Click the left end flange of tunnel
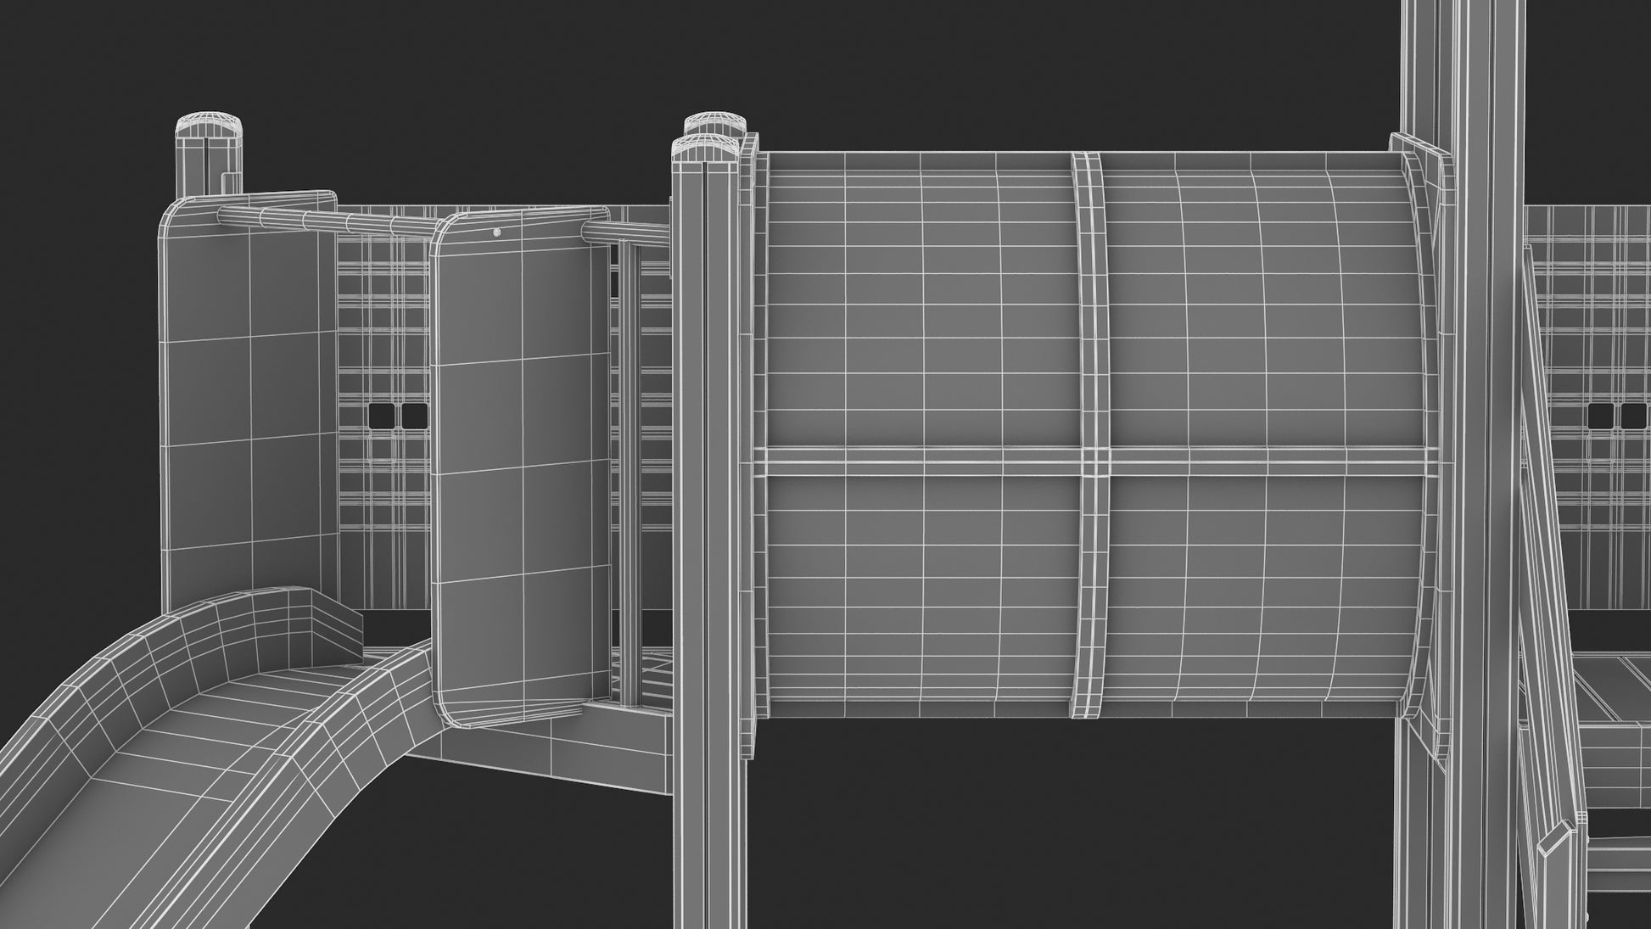 click(747, 450)
